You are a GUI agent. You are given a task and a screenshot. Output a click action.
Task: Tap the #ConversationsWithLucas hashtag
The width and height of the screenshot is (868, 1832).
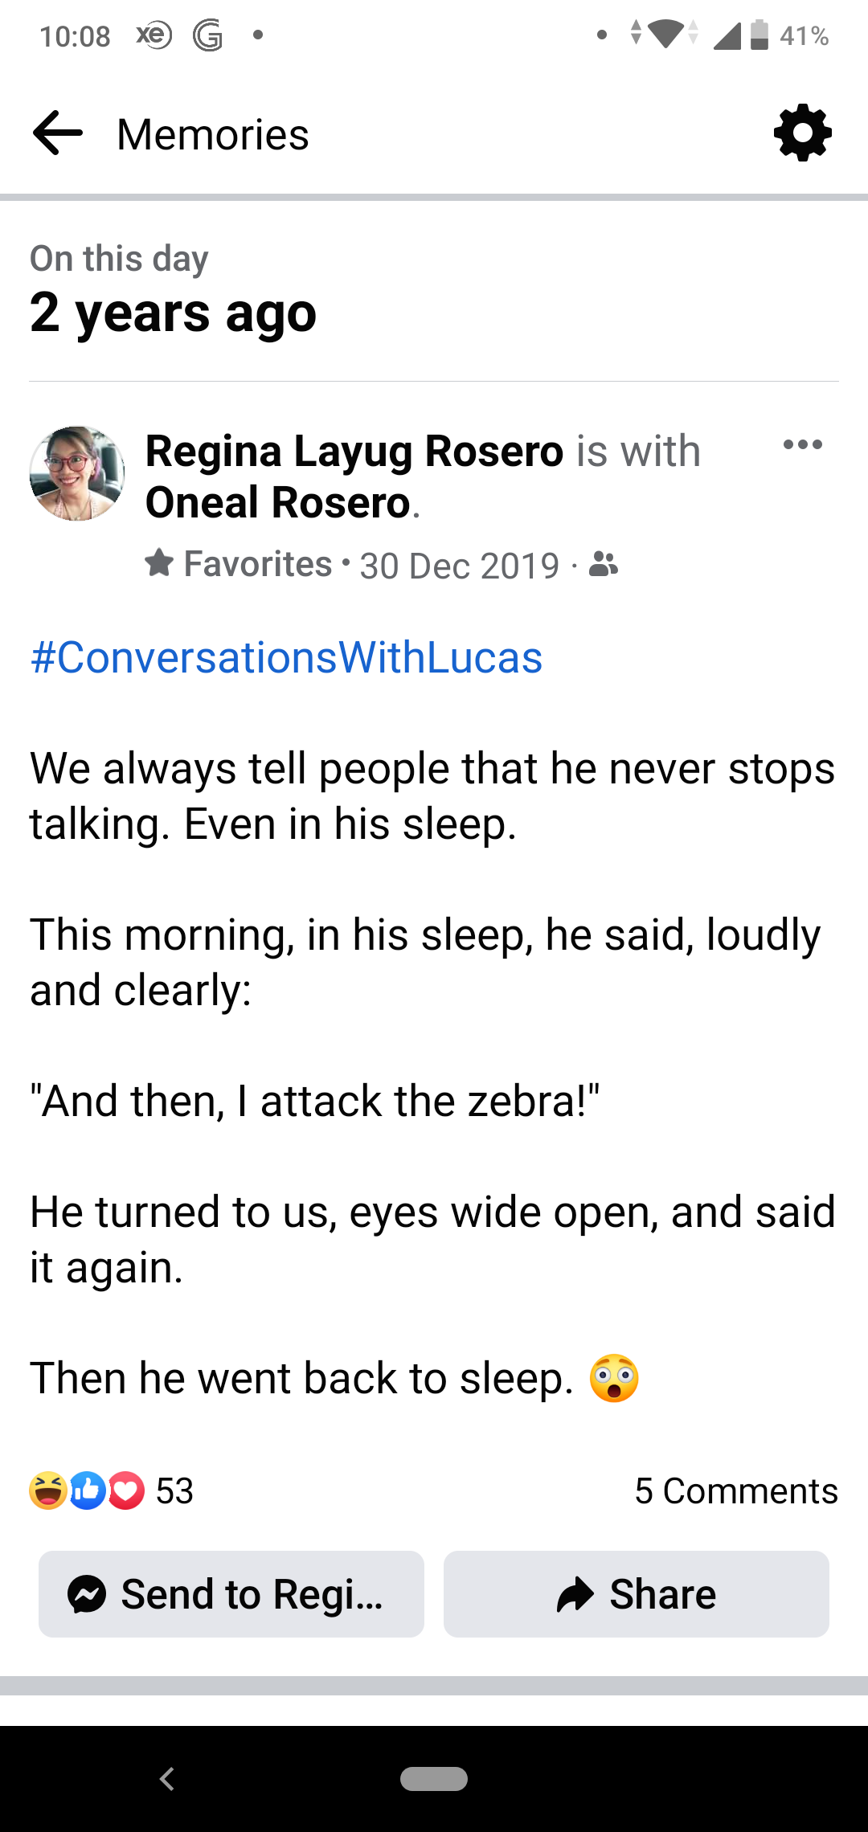click(x=286, y=658)
